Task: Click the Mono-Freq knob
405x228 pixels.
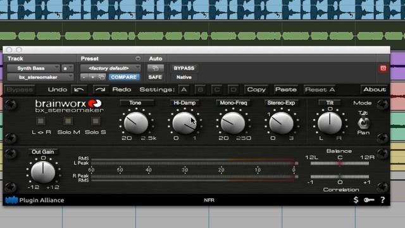Action: click(233, 123)
